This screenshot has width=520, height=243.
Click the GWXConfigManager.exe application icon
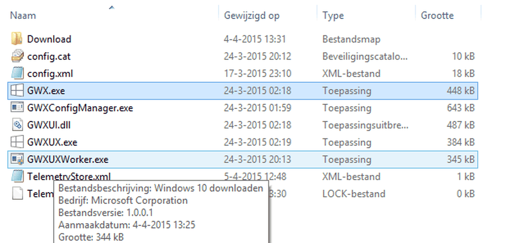[17, 108]
